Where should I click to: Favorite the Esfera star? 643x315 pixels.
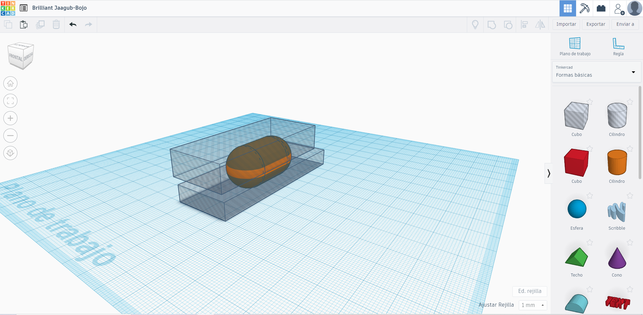coord(590,195)
